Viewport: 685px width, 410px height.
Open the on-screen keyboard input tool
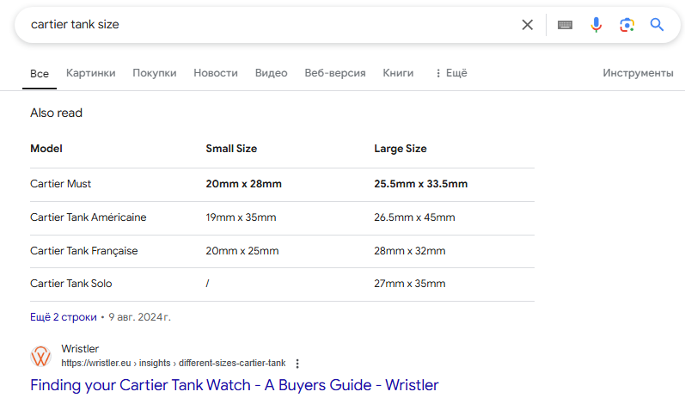pyautogui.click(x=565, y=25)
